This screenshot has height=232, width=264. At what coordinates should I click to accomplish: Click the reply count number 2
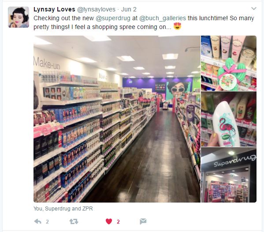[47, 222]
